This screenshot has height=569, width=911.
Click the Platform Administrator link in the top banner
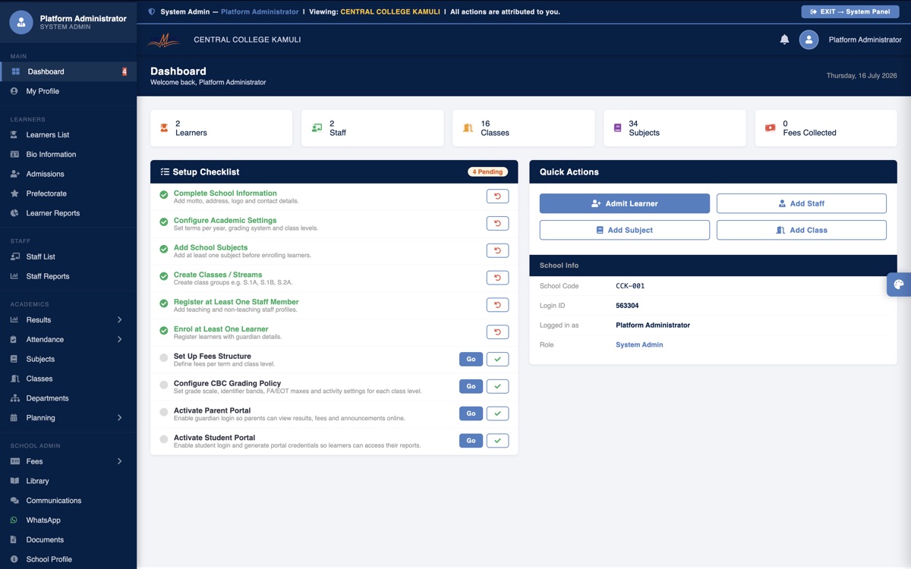(260, 12)
